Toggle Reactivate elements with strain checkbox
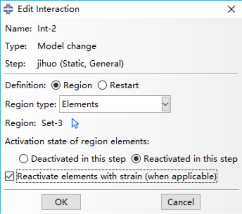Screen dimensions: 242x214 (x=9, y=176)
